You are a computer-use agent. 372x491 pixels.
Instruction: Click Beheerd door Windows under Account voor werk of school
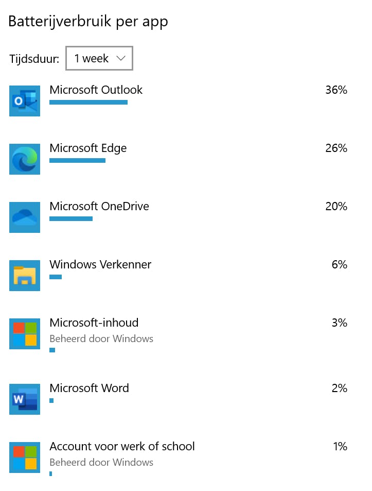click(101, 462)
